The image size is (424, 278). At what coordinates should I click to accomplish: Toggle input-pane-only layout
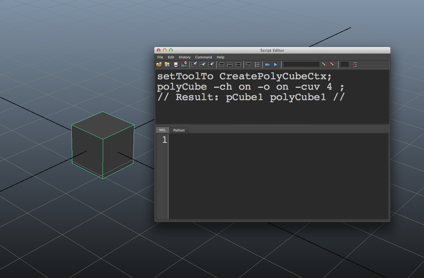click(x=230, y=64)
